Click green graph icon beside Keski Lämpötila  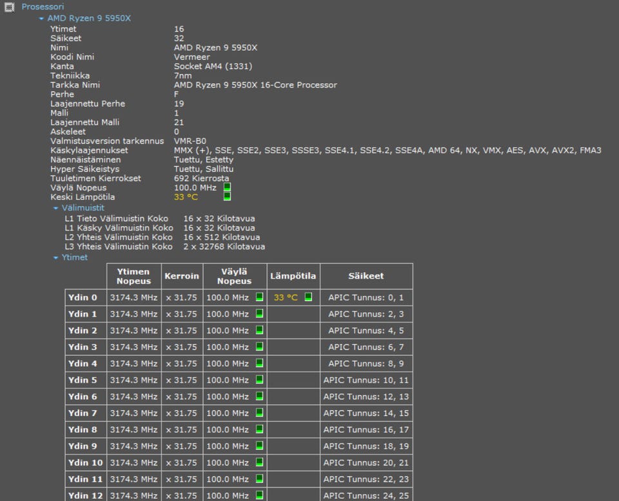(227, 197)
